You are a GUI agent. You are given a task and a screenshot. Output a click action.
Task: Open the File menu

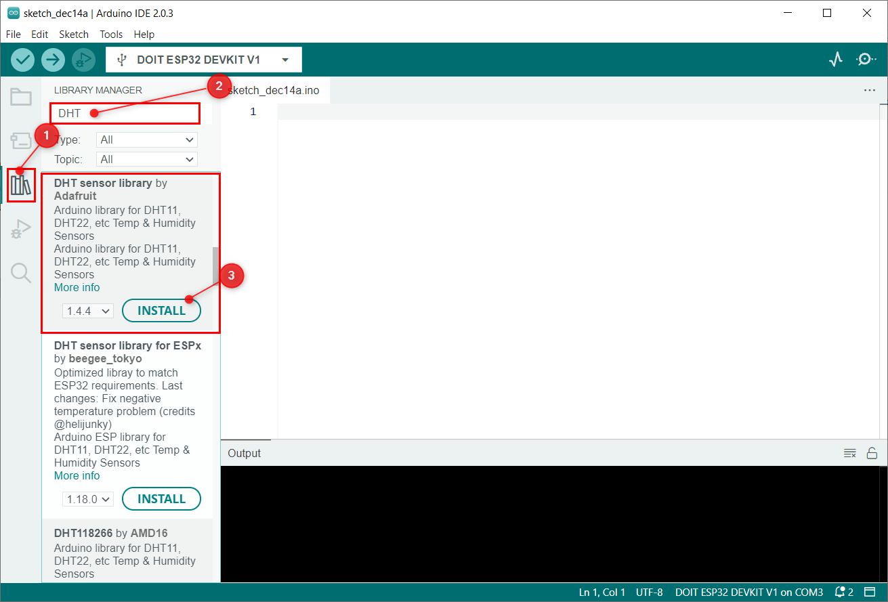13,34
